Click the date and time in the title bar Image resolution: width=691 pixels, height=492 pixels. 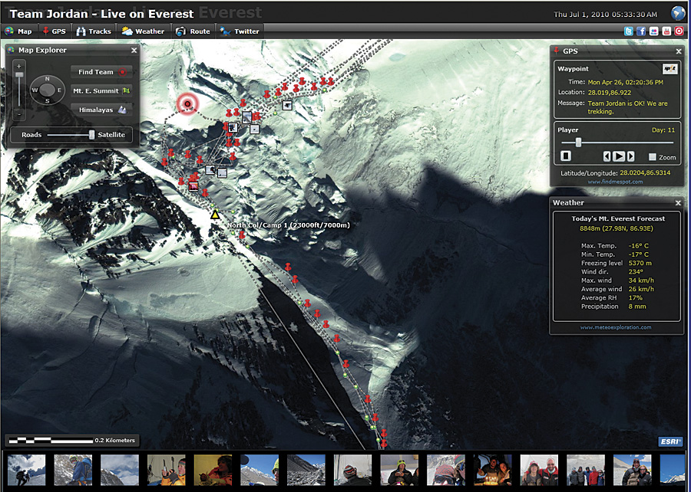(605, 14)
